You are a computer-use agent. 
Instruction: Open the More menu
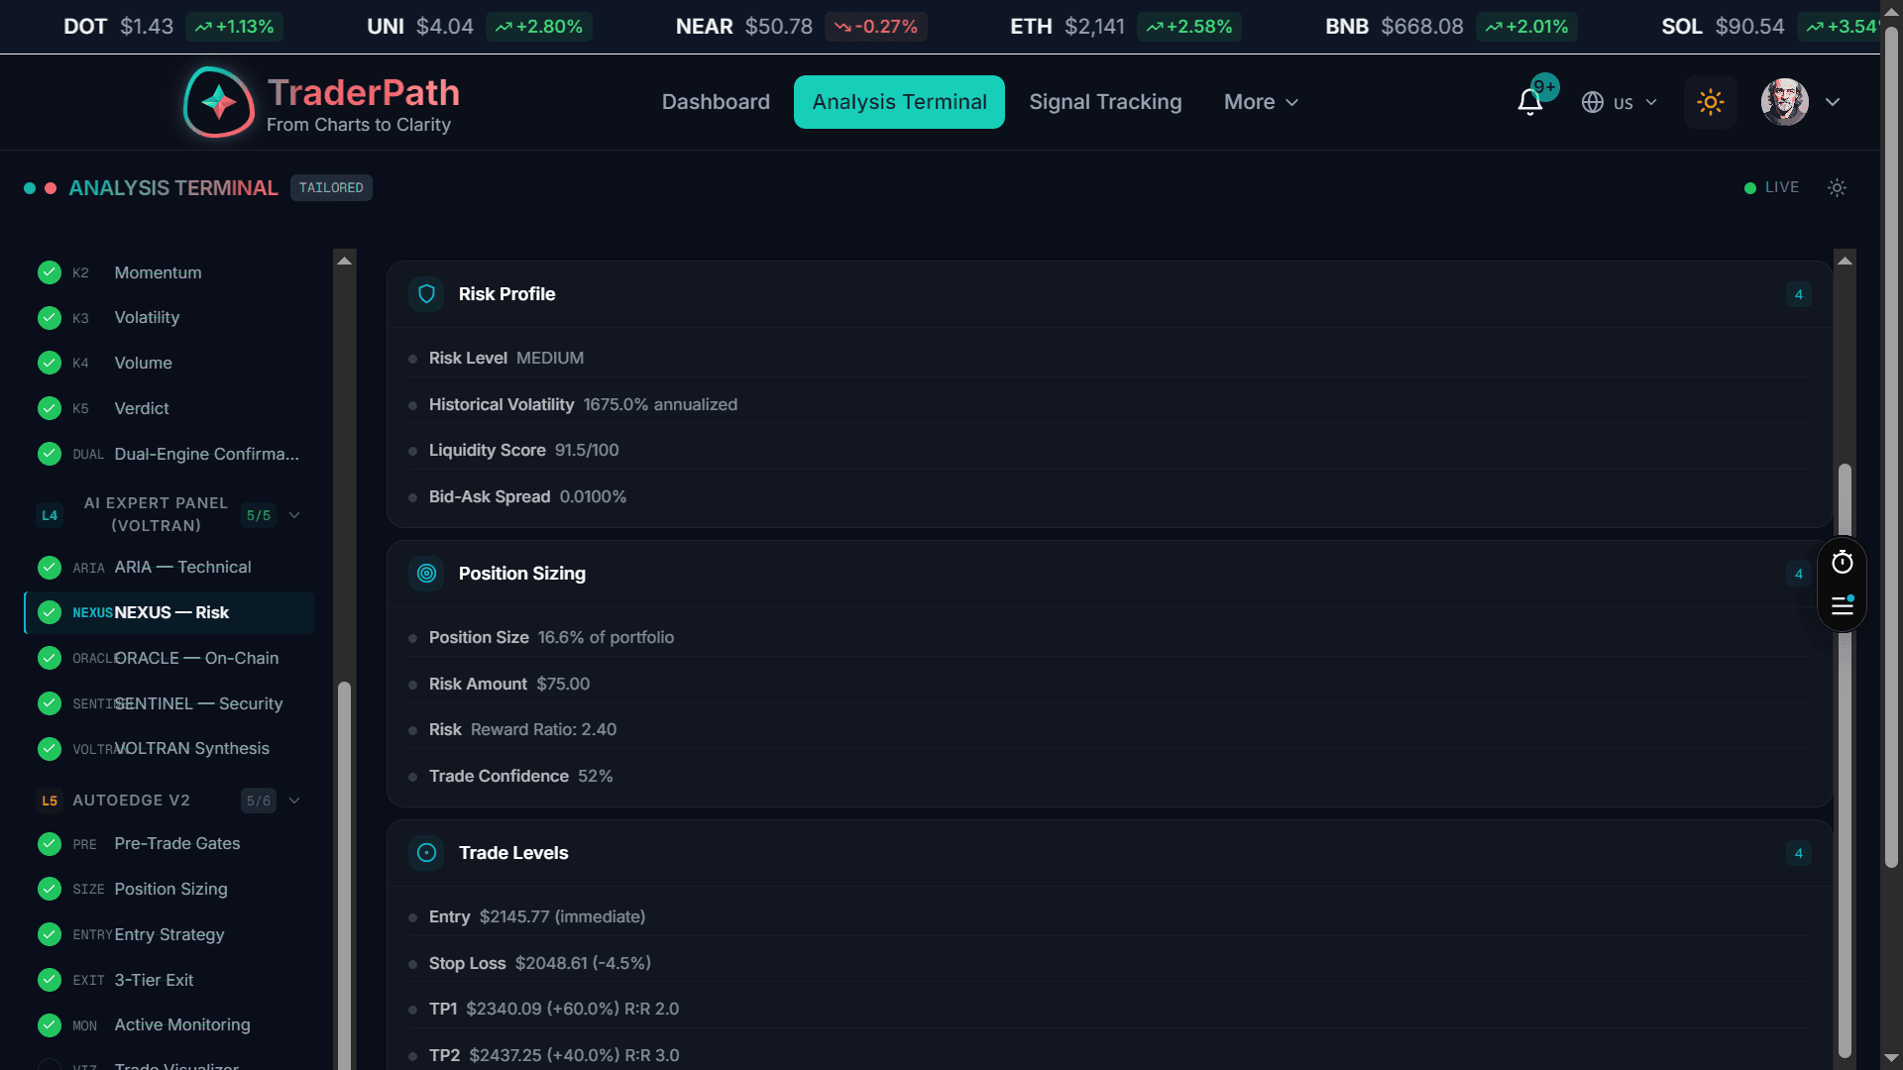coord(1261,102)
